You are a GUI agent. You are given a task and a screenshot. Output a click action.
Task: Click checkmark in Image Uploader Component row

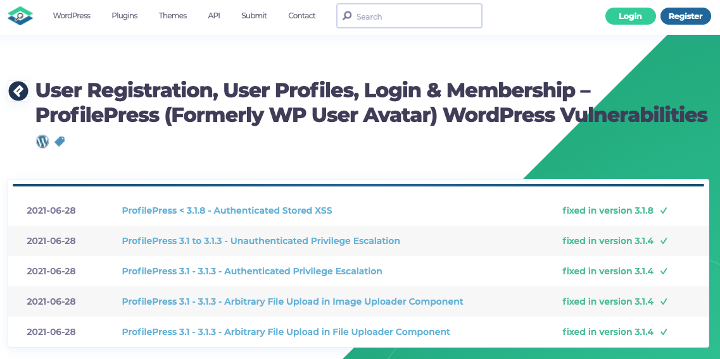(663, 301)
